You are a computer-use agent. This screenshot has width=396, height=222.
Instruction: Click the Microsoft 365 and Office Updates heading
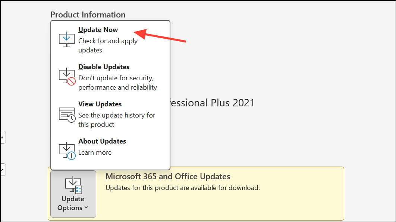click(168, 176)
